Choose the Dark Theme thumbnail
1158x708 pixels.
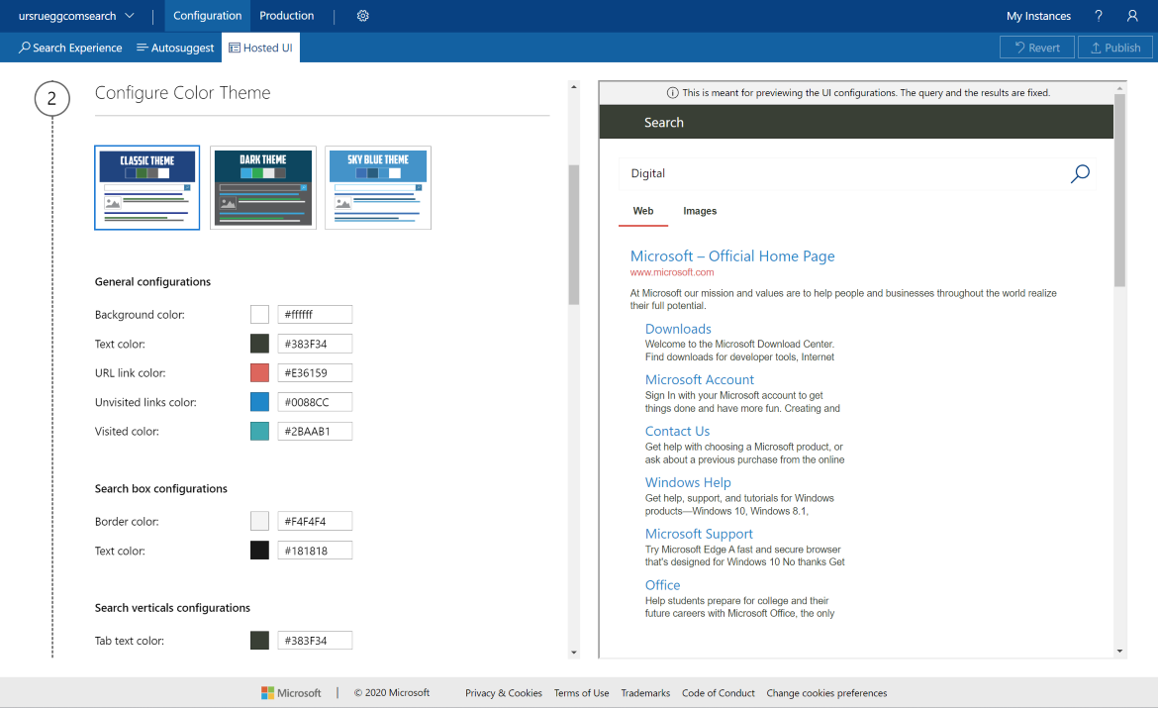pyautogui.click(x=263, y=188)
